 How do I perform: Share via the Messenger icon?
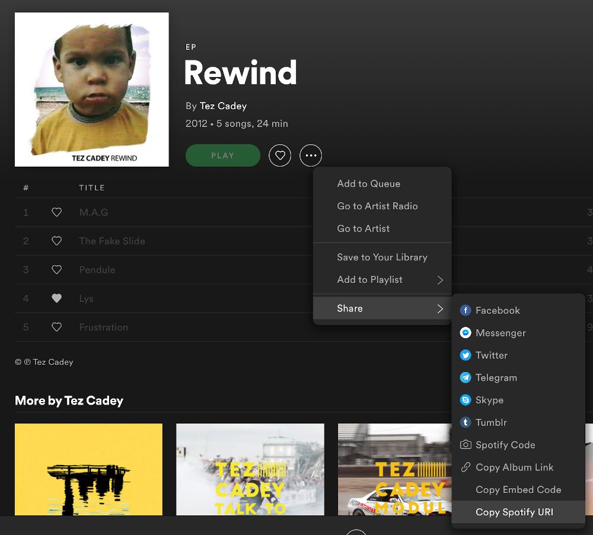[466, 333]
